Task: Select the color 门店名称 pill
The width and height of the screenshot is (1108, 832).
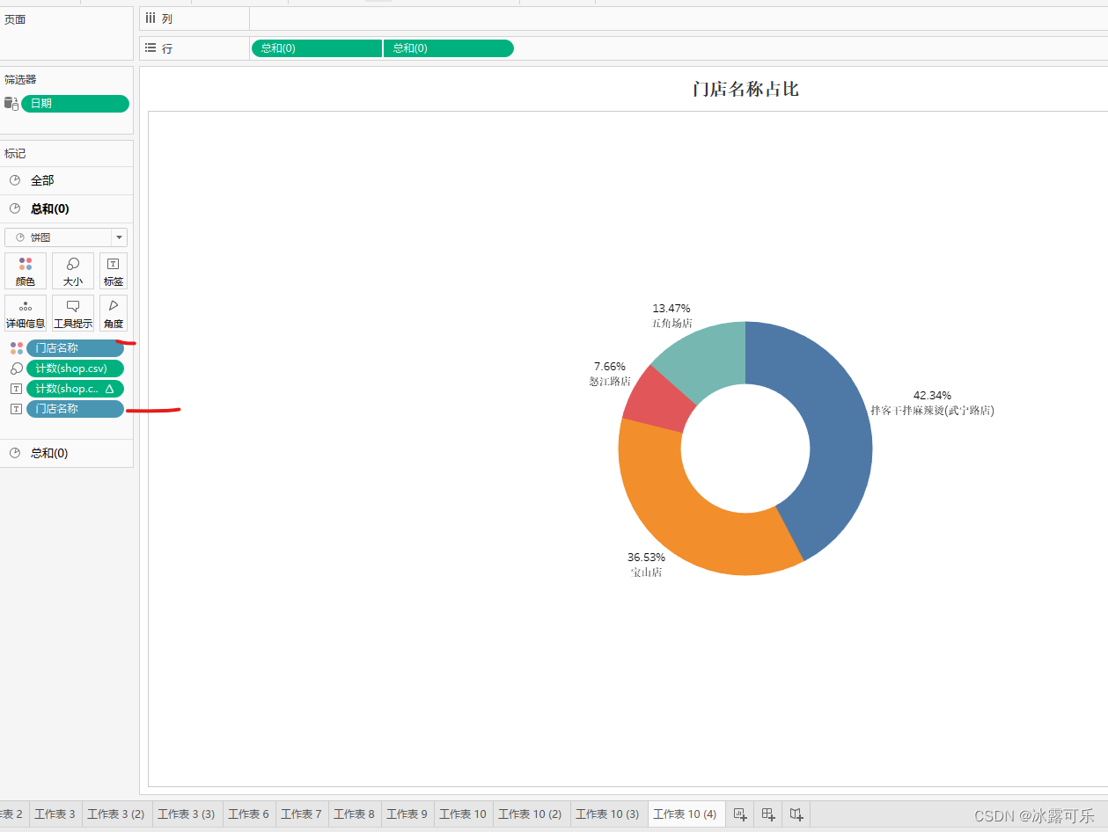Action: tap(75, 348)
